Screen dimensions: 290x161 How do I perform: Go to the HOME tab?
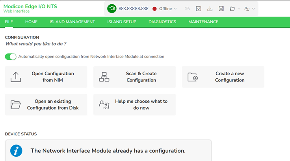[x=31, y=22]
